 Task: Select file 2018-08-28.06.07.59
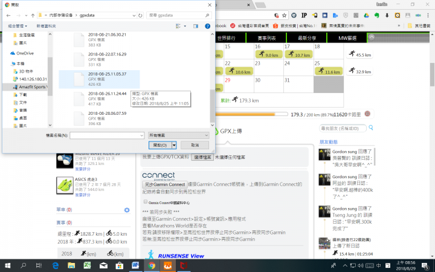point(99,118)
